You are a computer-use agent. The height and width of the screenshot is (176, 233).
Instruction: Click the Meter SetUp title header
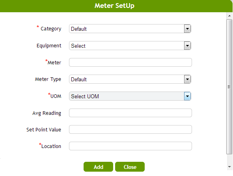(114, 6)
